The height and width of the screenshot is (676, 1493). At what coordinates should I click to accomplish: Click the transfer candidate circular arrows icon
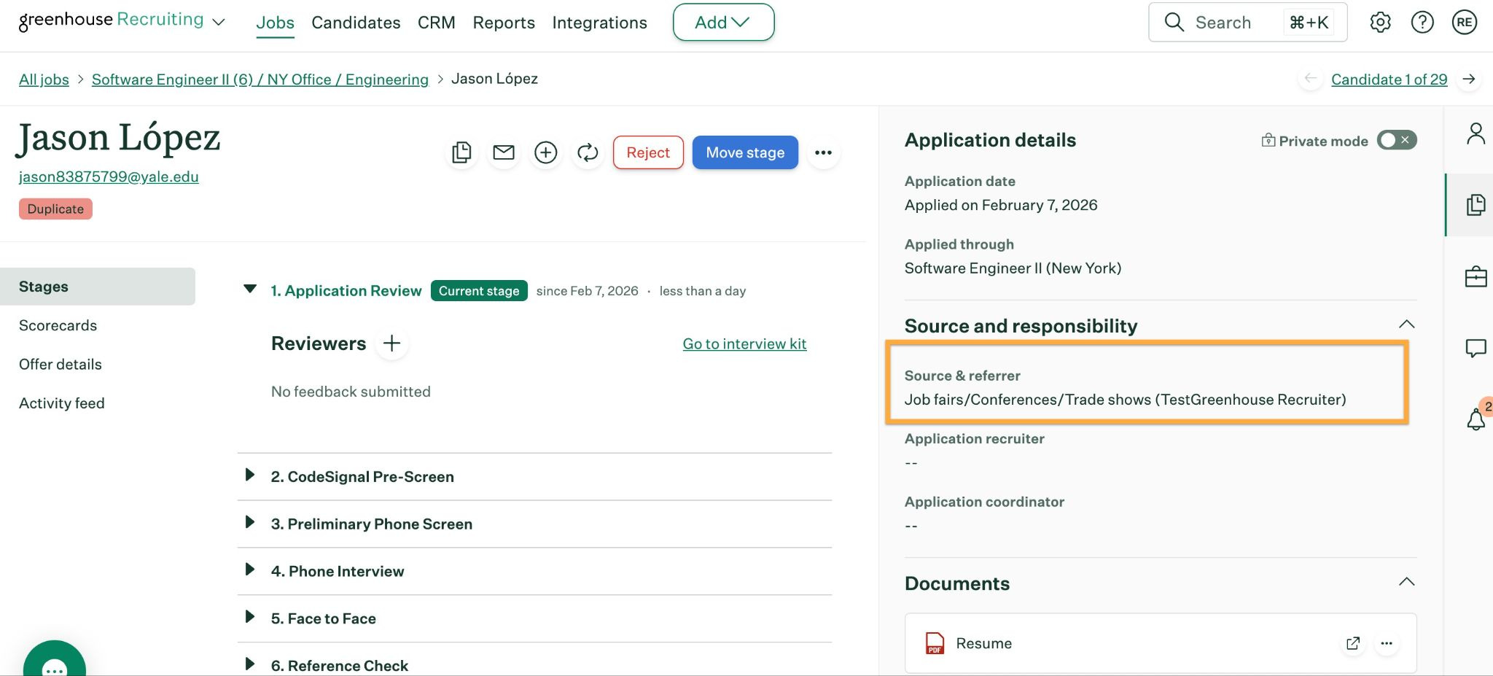coord(588,152)
